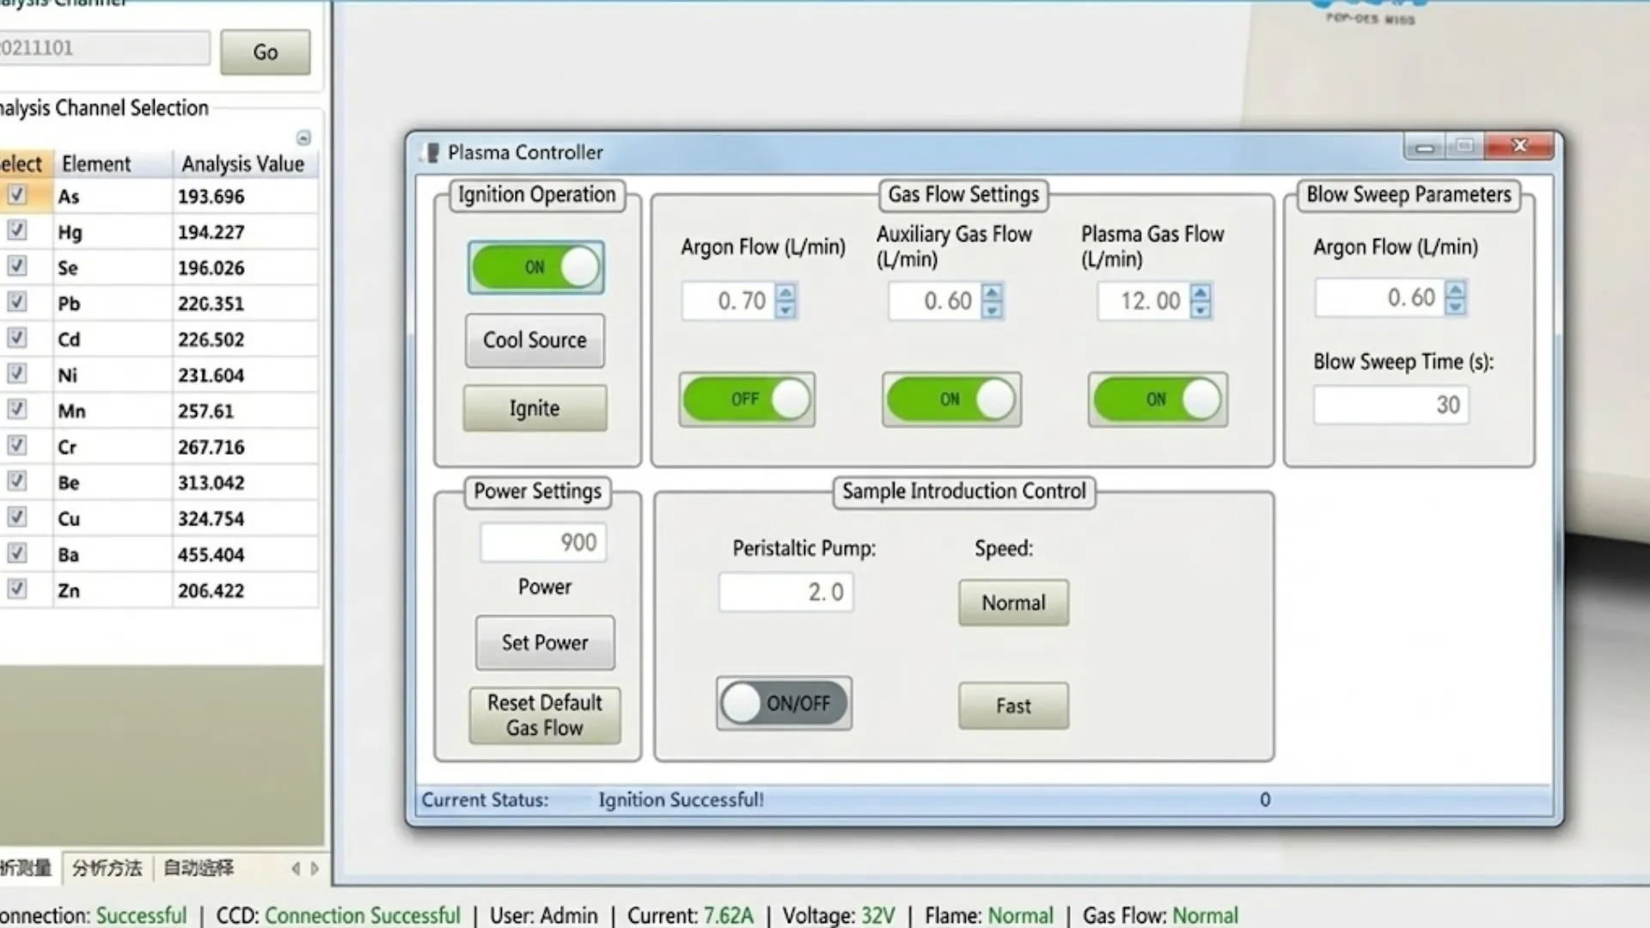The height and width of the screenshot is (928, 1650).
Task: Uncheck the Hg element checkbox
Action: 16,230
